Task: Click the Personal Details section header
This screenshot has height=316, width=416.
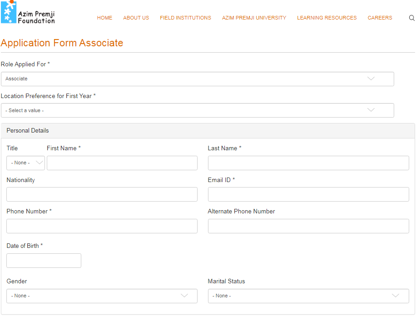Action: (x=208, y=131)
